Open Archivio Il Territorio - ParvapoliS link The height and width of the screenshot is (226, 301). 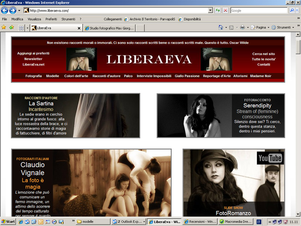150,19
